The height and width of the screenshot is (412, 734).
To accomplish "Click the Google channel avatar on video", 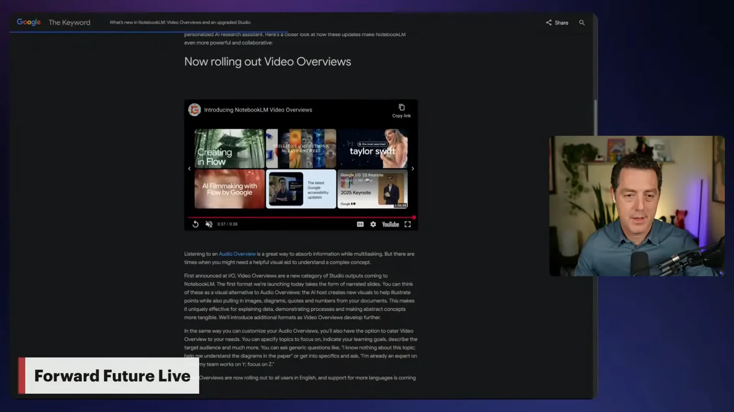I will coord(195,110).
